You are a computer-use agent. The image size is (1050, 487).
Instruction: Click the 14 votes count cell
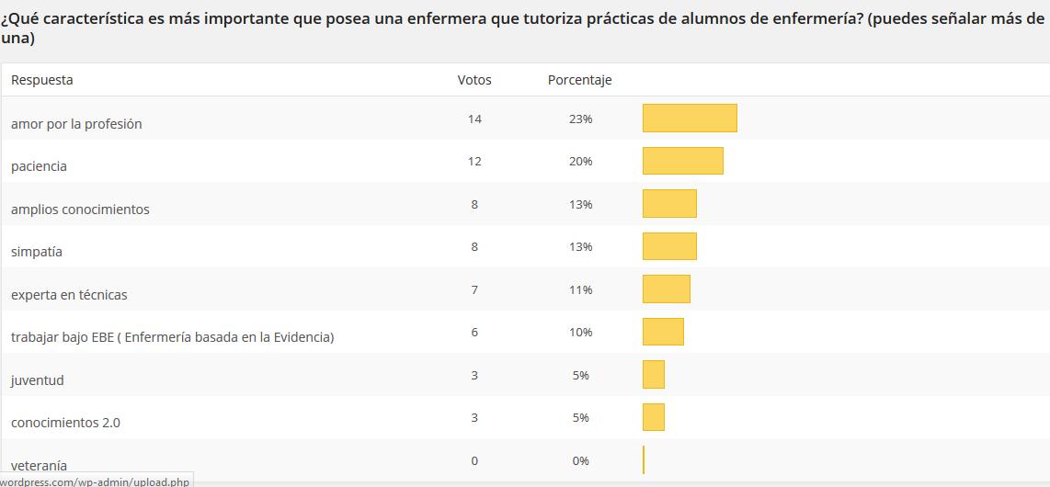tap(474, 119)
